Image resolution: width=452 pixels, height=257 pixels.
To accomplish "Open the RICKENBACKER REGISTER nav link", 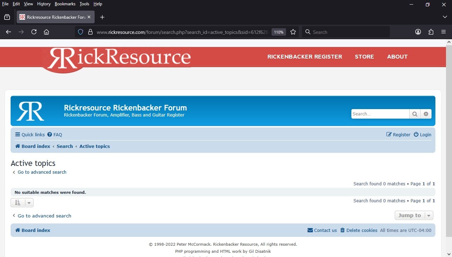I will [305, 56].
